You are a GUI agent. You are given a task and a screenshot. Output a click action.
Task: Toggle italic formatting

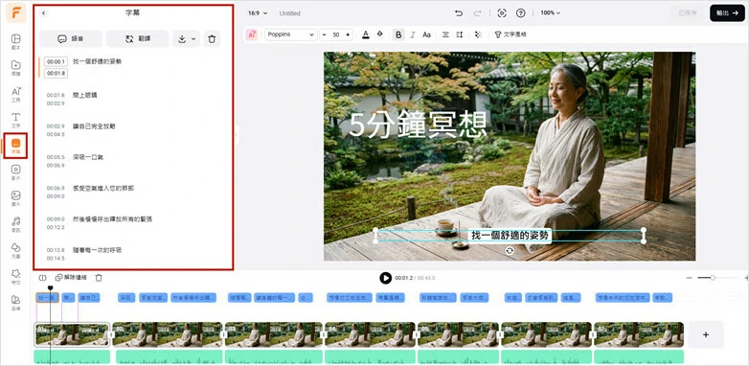click(x=413, y=34)
